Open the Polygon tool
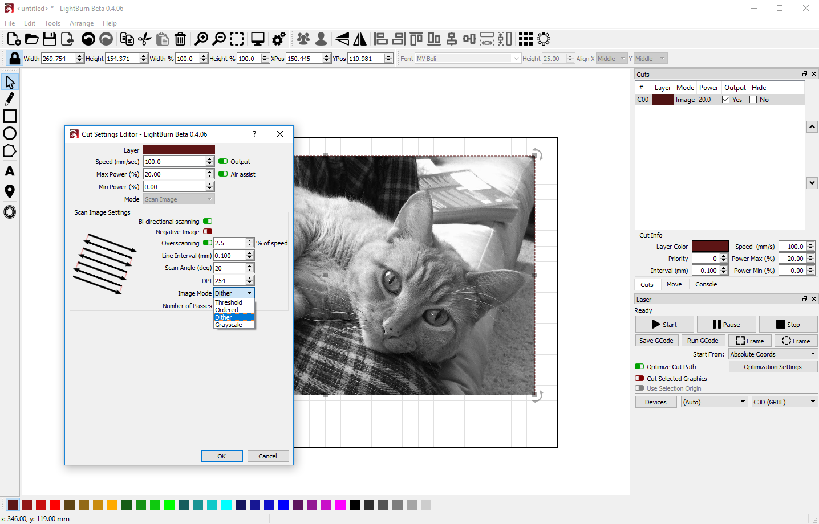819x524 pixels. click(x=9, y=151)
